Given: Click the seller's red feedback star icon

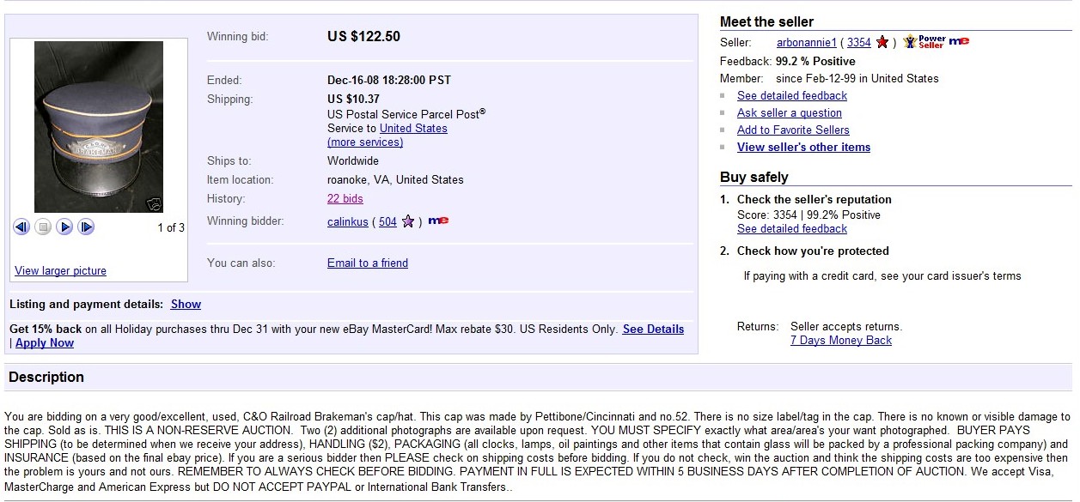Looking at the screenshot, I should pyautogui.click(x=882, y=42).
